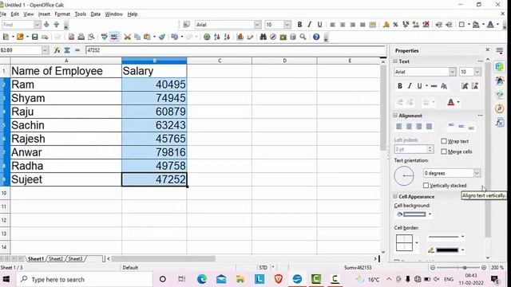This screenshot has width=511, height=287.
Task: Click the Bold icon in the formatting toolbar
Action: [x=299, y=25]
